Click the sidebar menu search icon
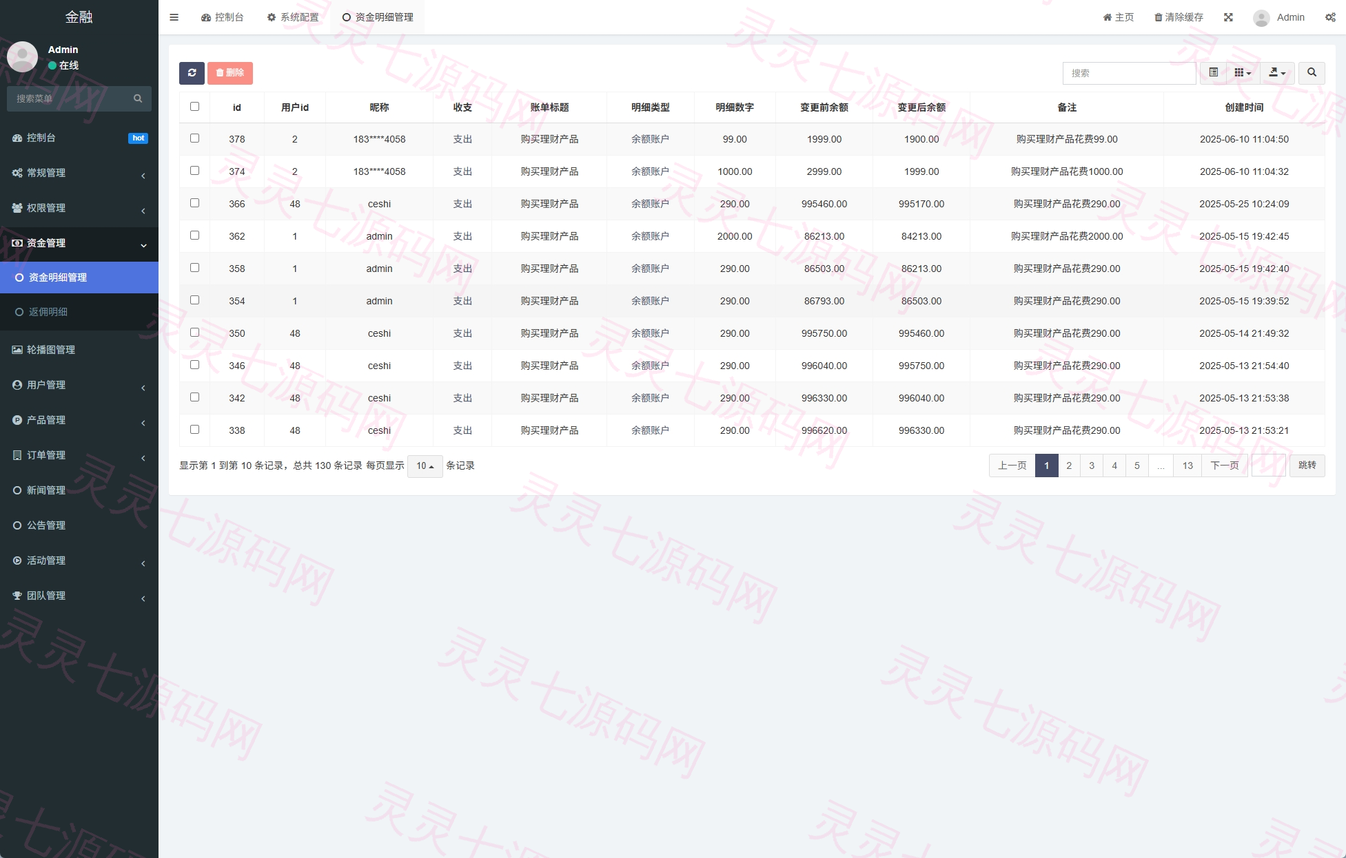 click(x=138, y=98)
